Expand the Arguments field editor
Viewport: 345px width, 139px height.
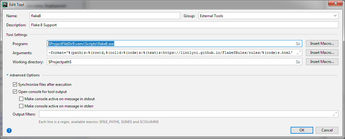point(298,53)
